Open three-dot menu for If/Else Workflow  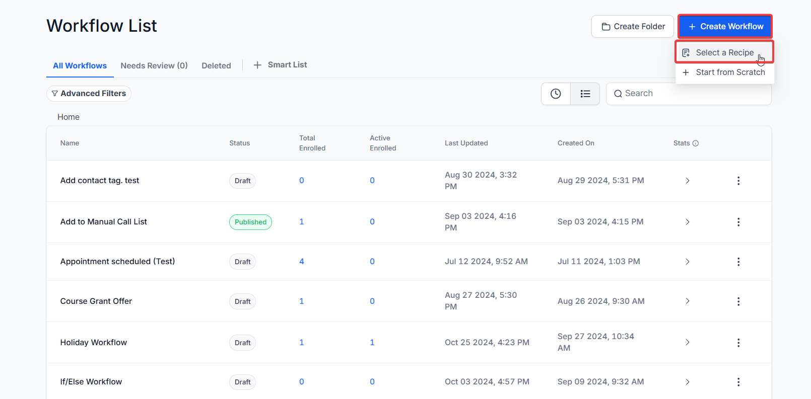coord(738,382)
